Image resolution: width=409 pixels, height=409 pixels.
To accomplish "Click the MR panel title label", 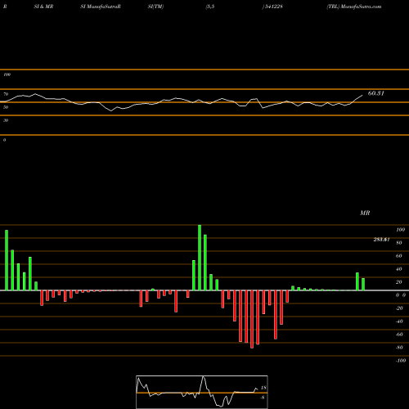I will pyautogui.click(x=365, y=213).
